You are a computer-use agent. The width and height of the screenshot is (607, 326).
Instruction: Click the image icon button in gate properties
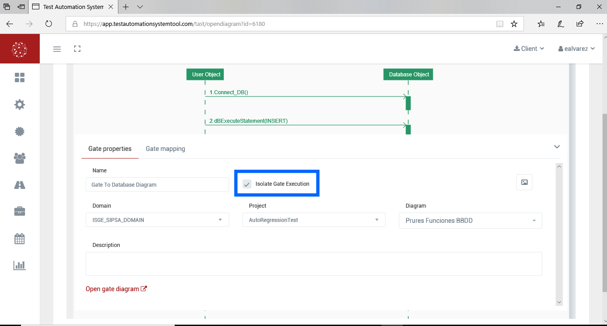524,182
